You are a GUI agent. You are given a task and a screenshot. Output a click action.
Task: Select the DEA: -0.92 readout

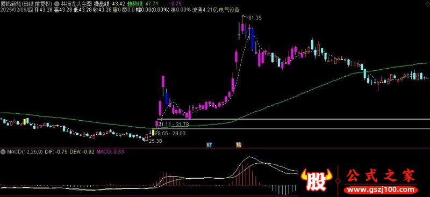coord(82,151)
